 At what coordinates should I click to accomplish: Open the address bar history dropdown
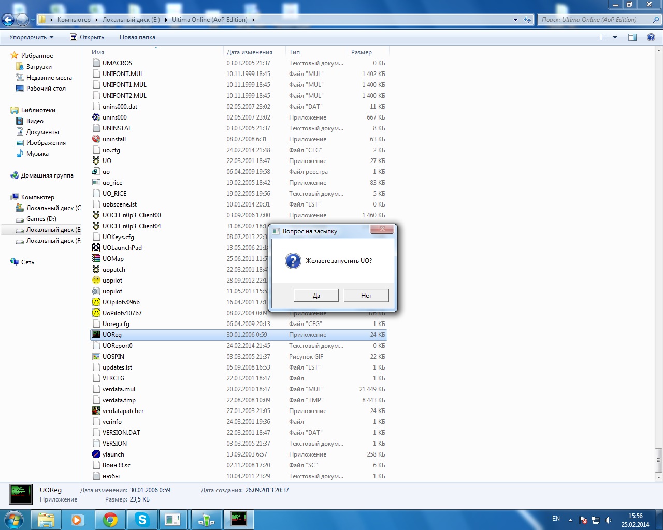pyautogui.click(x=515, y=20)
